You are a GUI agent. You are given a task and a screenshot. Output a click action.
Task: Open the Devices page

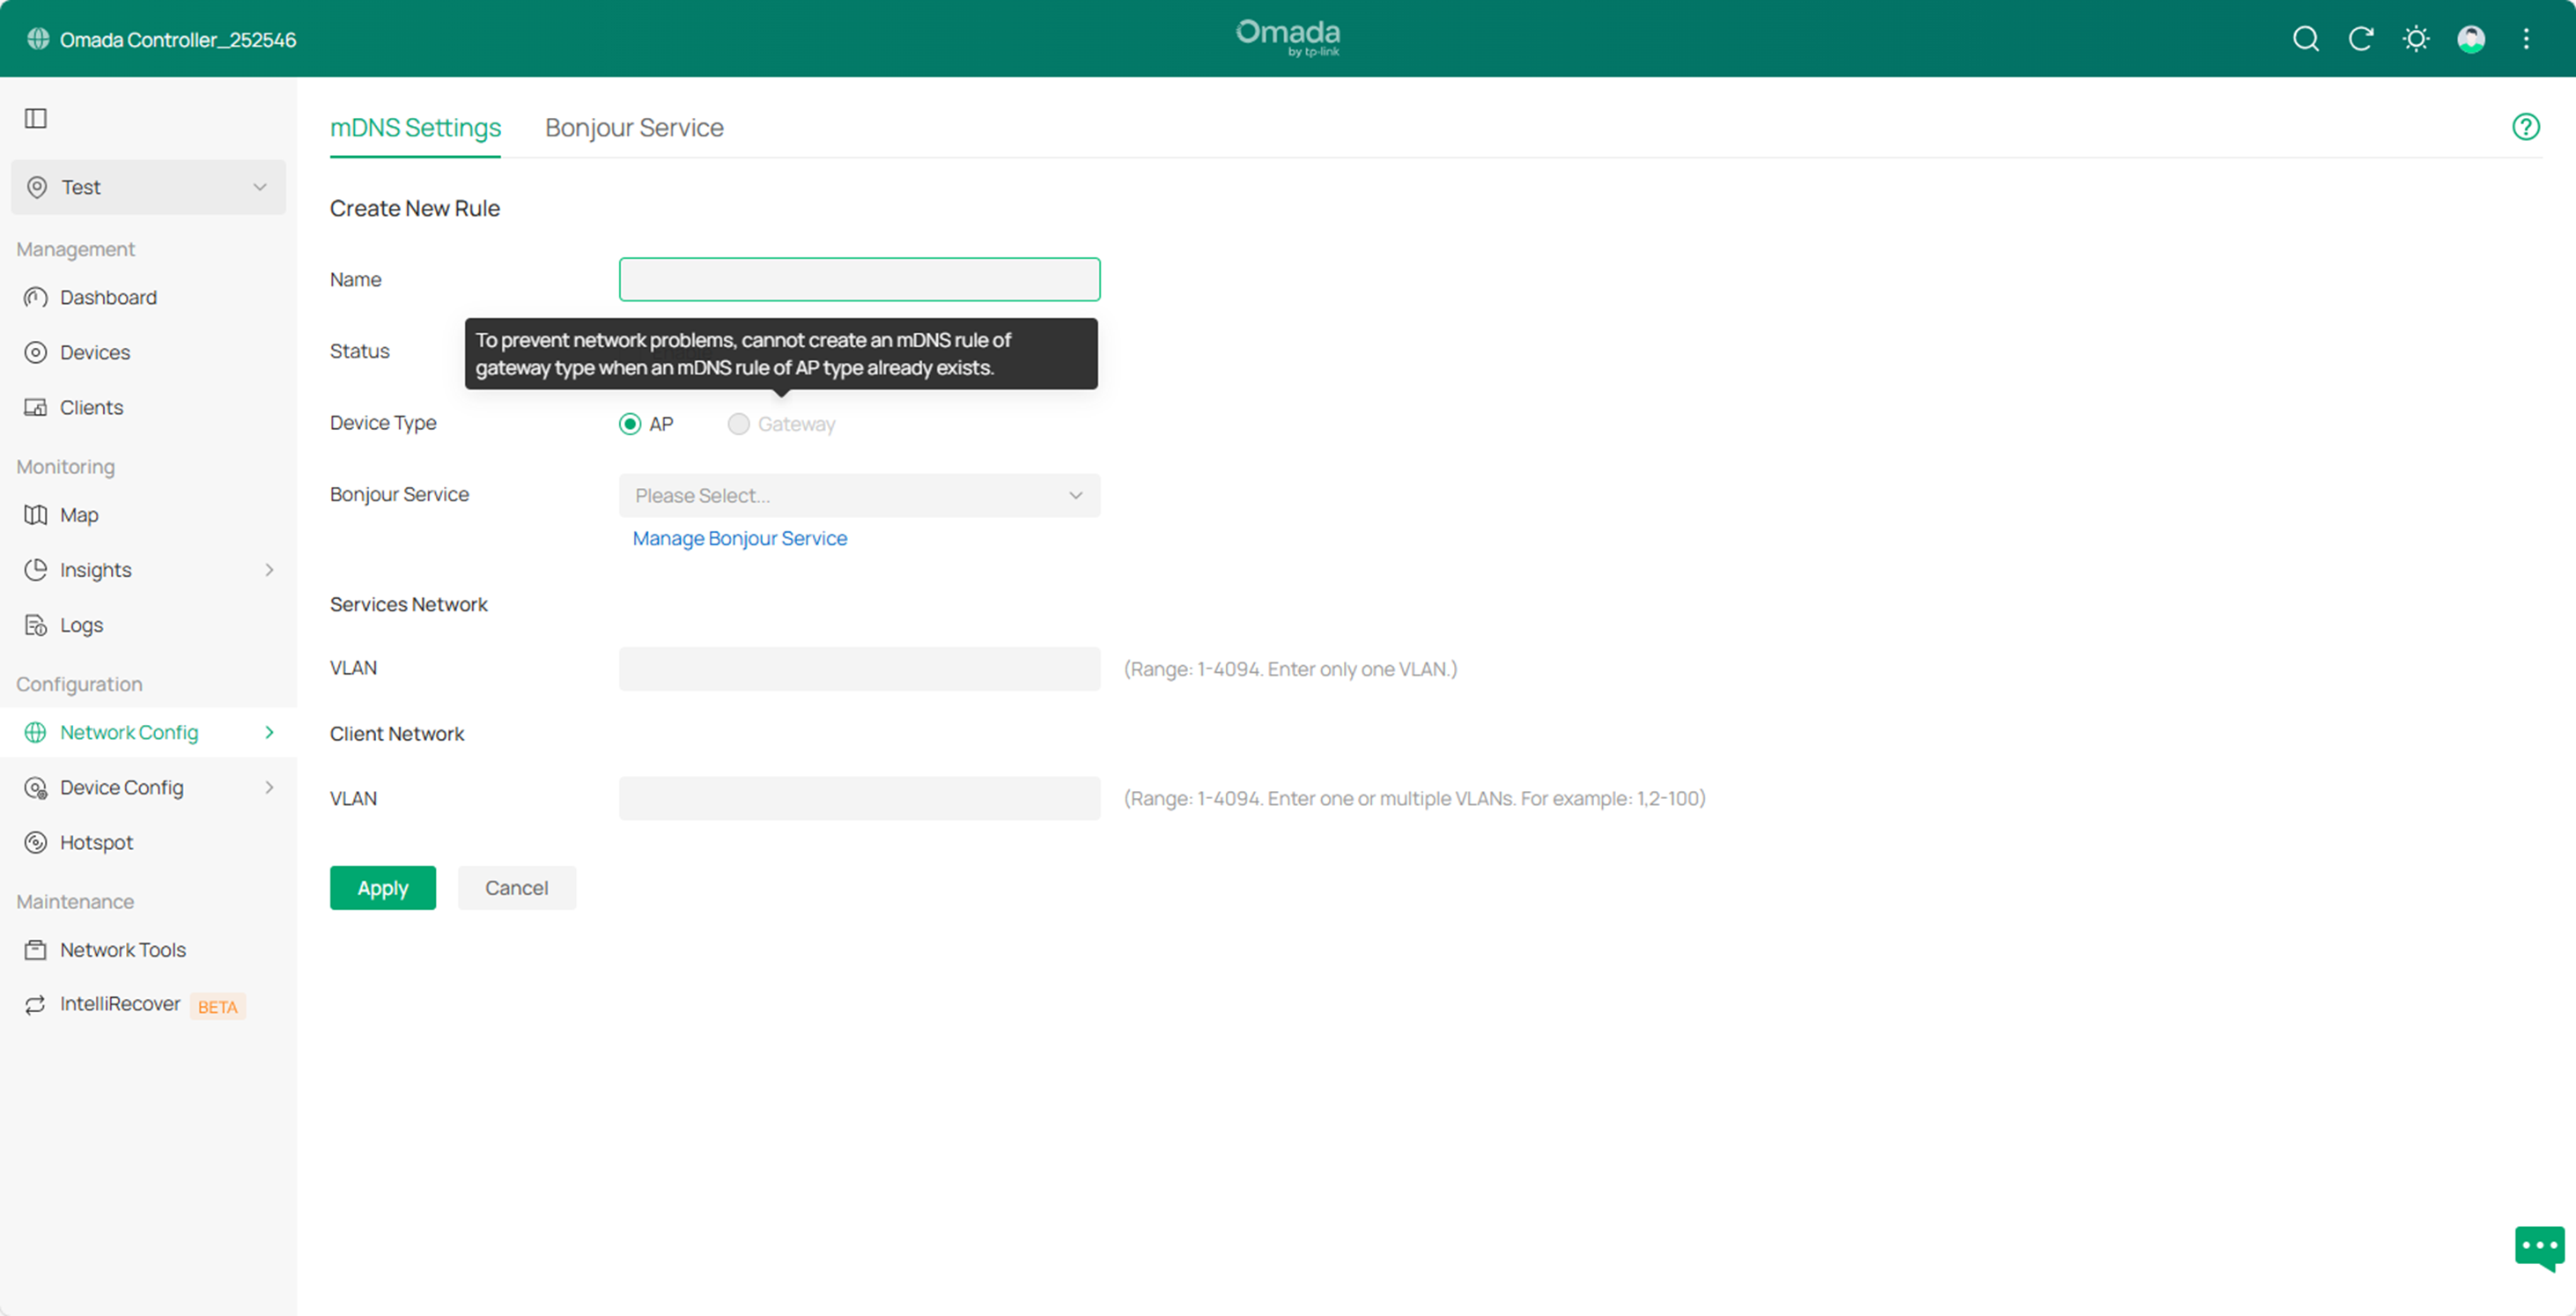95,352
